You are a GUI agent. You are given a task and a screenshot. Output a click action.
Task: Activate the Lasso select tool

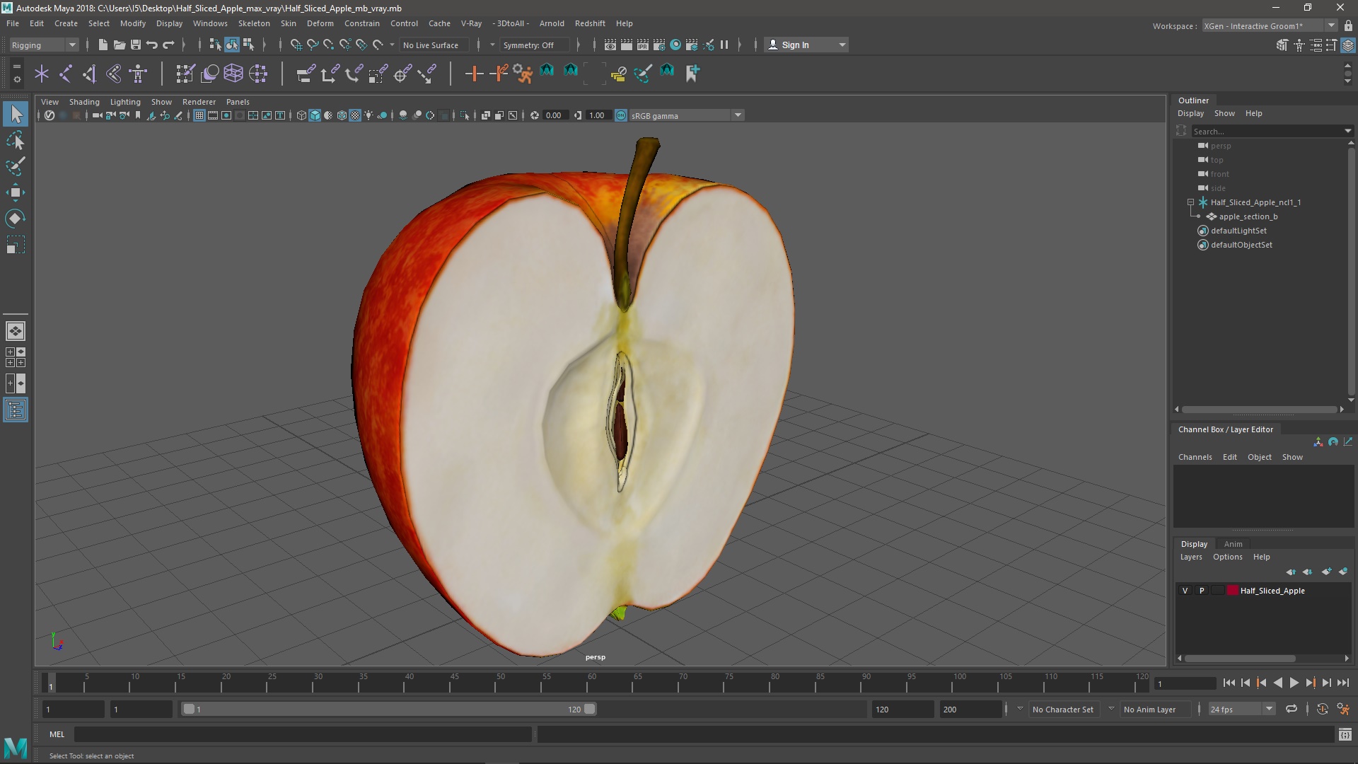(x=16, y=141)
